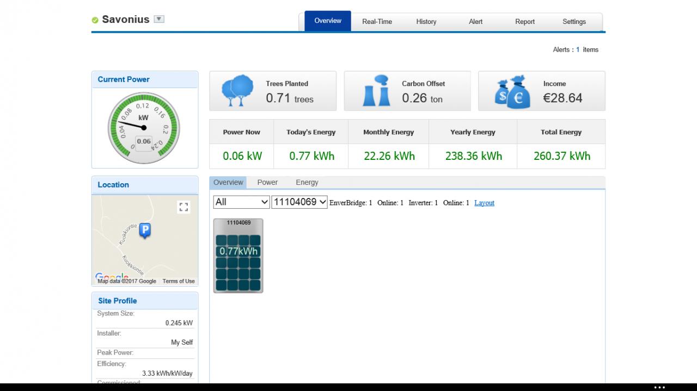This screenshot has height=391, width=697.
Task: Click the Current Power gauge dial
Action: (x=144, y=128)
